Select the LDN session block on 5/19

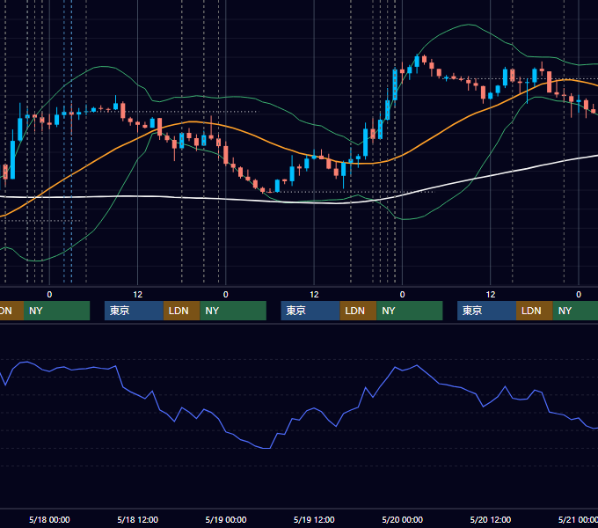[358, 311]
